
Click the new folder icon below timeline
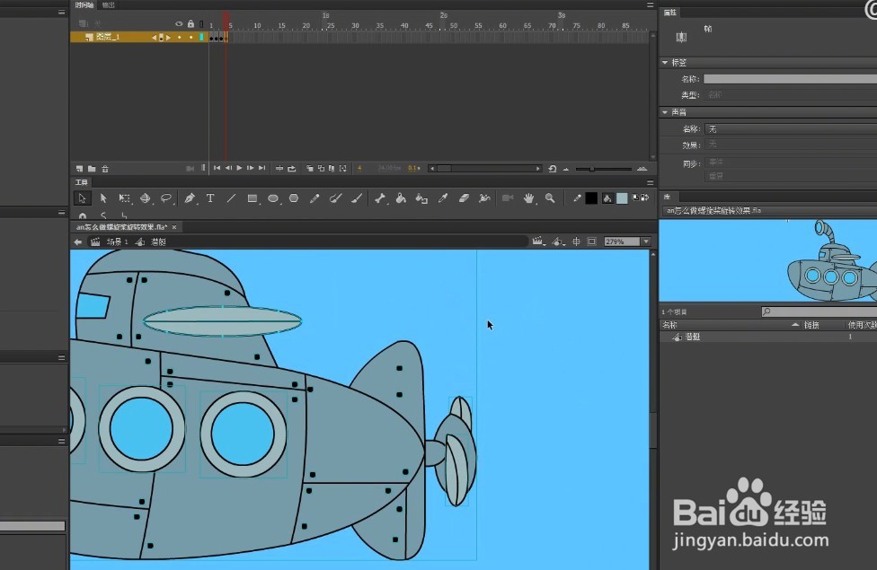pos(92,168)
